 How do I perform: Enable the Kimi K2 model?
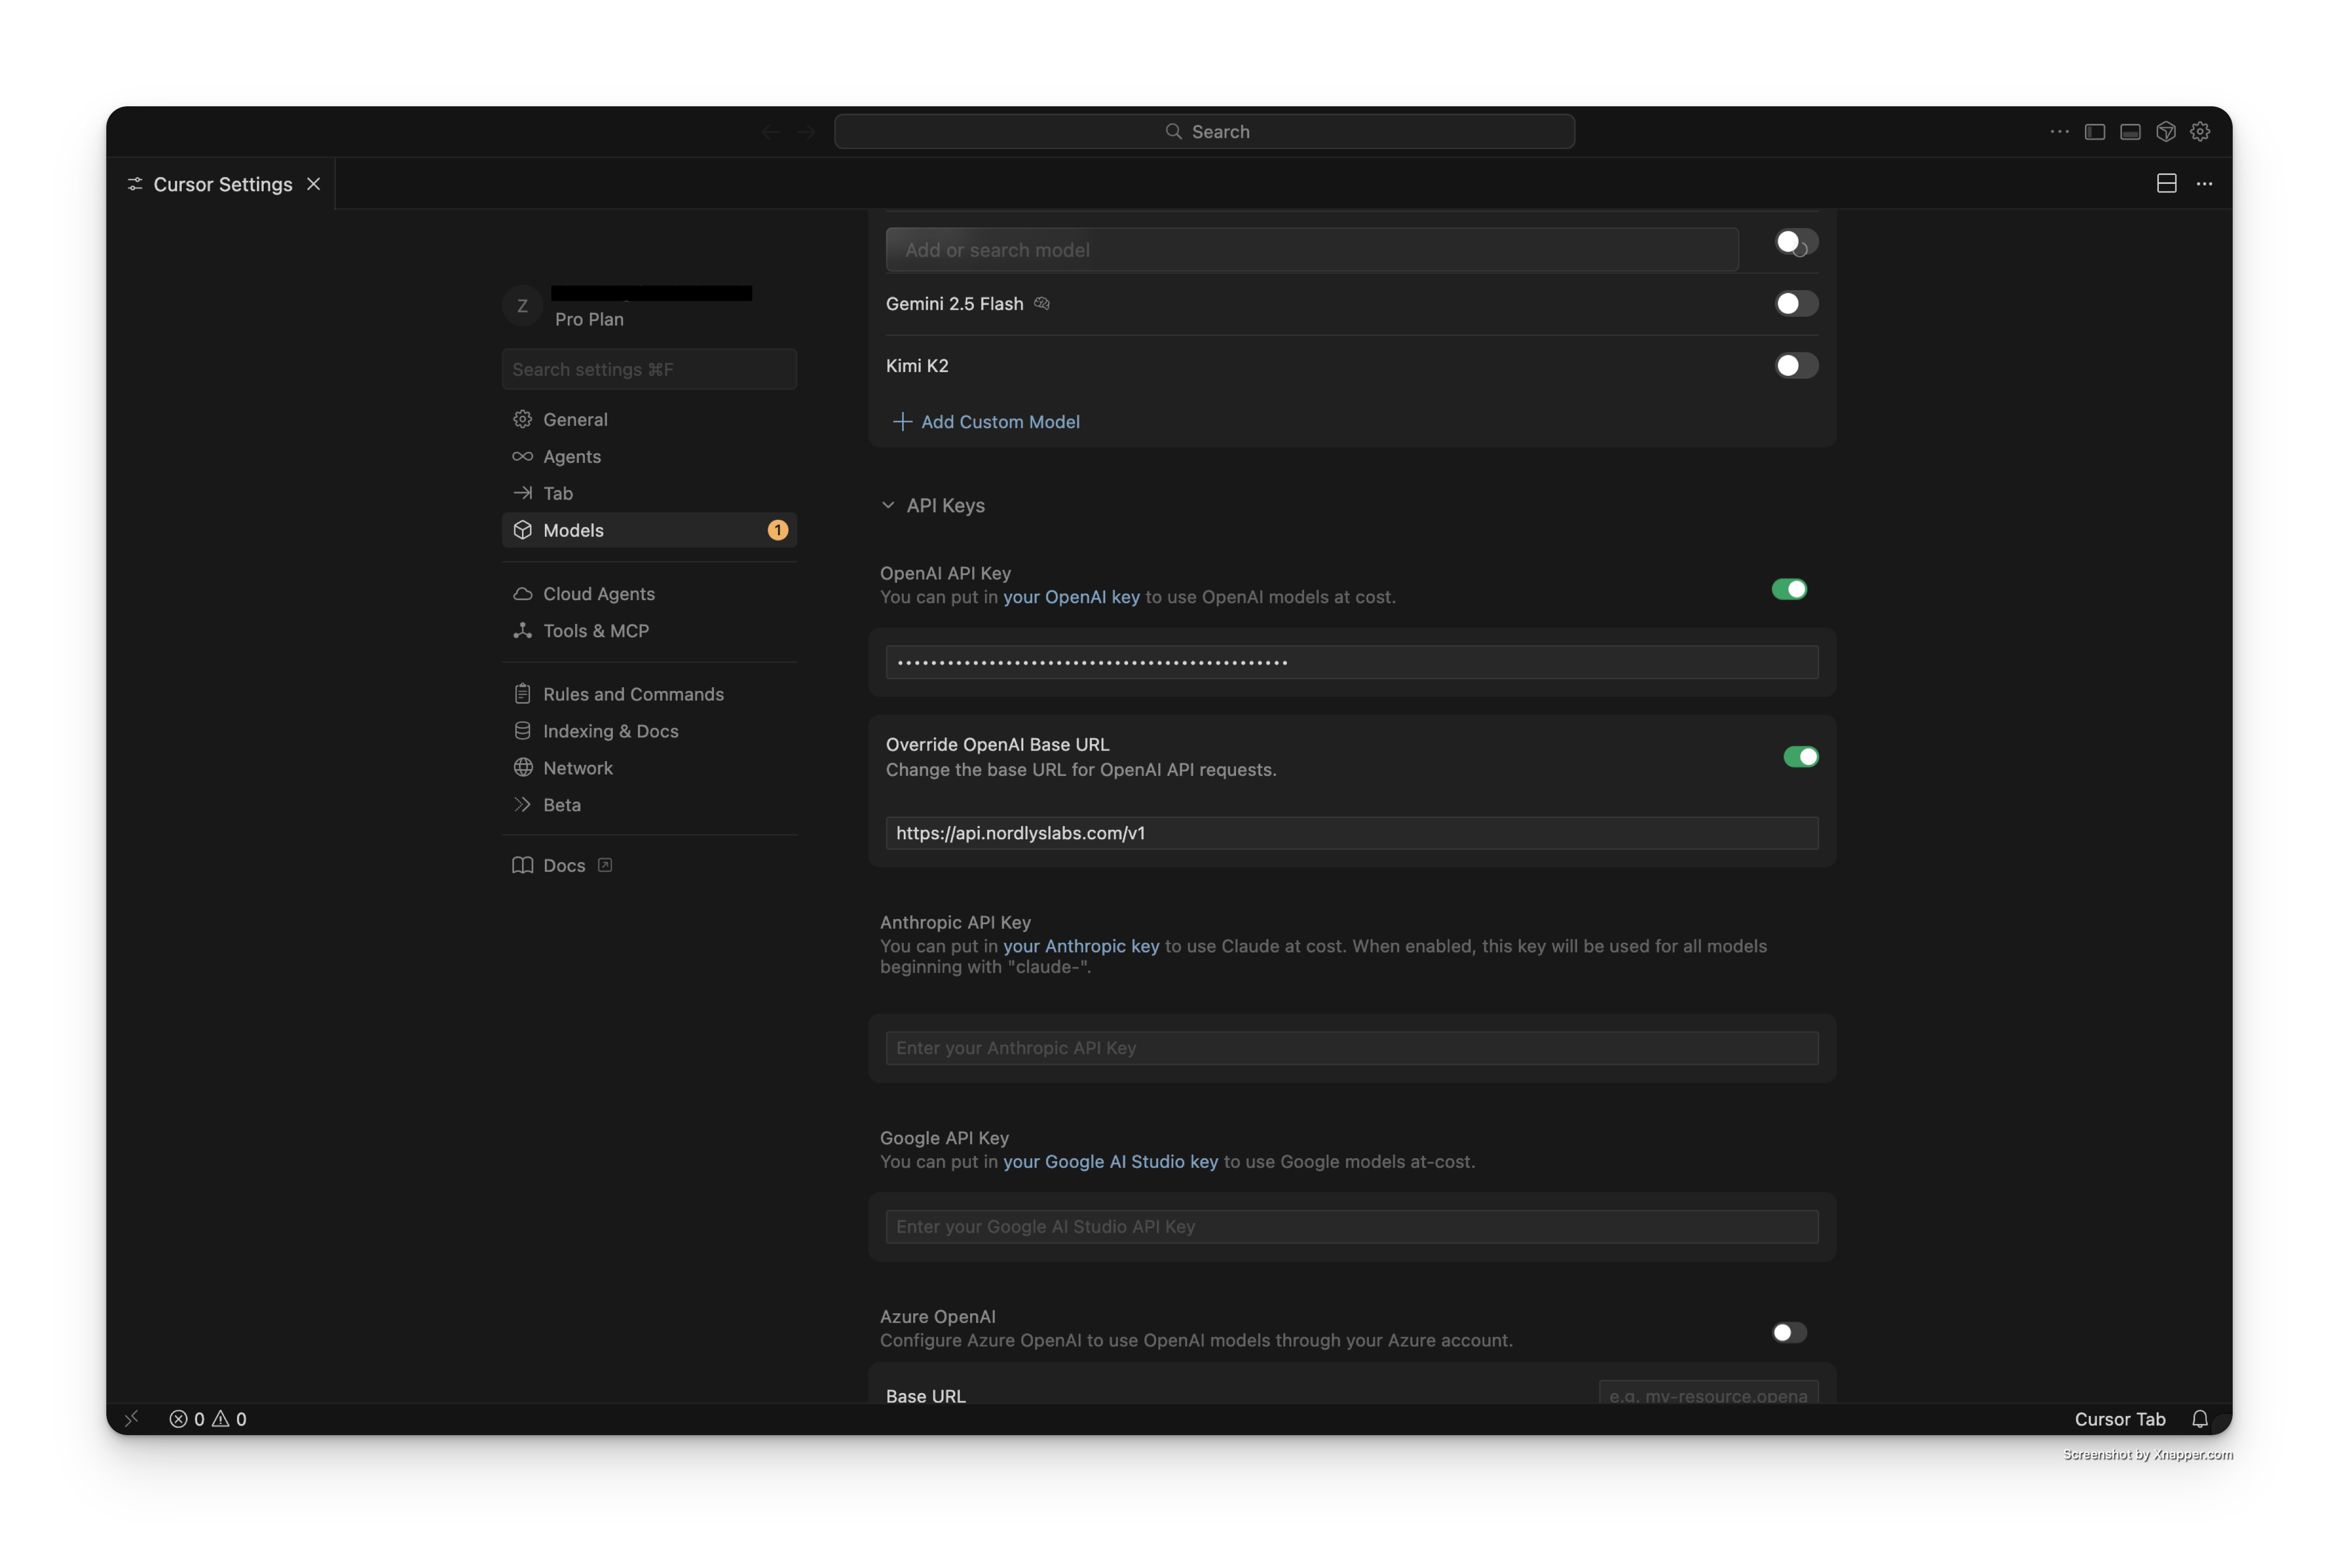(x=1795, y=366)
